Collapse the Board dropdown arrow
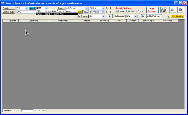The height and width of the screenshot is (115, 188). (46, 8)
